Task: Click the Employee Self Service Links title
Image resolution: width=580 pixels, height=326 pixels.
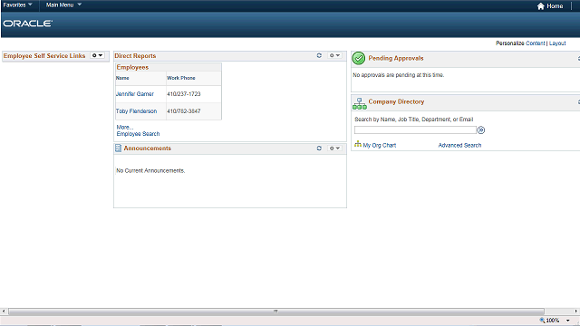Action: (x=44, y=56)
